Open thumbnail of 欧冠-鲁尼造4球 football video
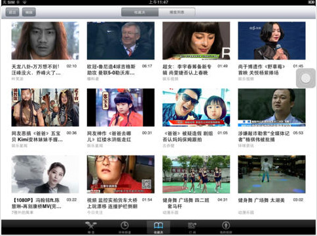Viewport: 317px width, 236px height. 121,41
